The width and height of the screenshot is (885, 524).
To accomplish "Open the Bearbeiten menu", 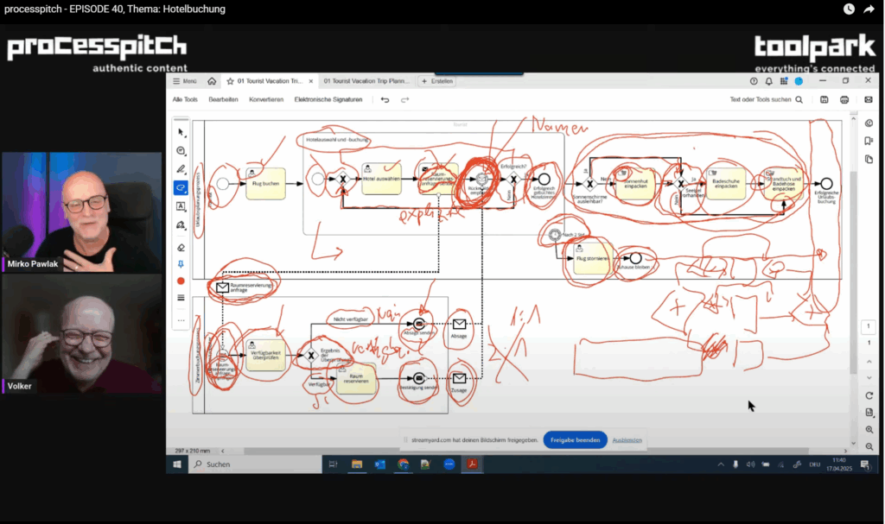I will pos(223,99).
